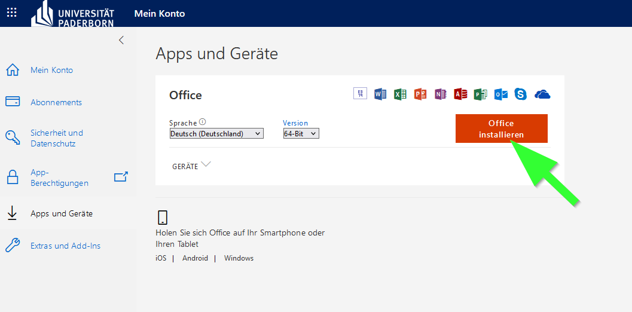Click the Sprache info icon
The height and width of the screenshot is (312, 632).
(x=202, y=122)
